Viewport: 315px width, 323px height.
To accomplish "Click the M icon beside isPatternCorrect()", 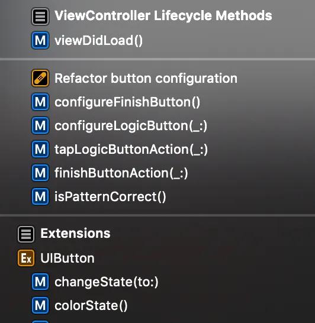I will click(40, 196).
